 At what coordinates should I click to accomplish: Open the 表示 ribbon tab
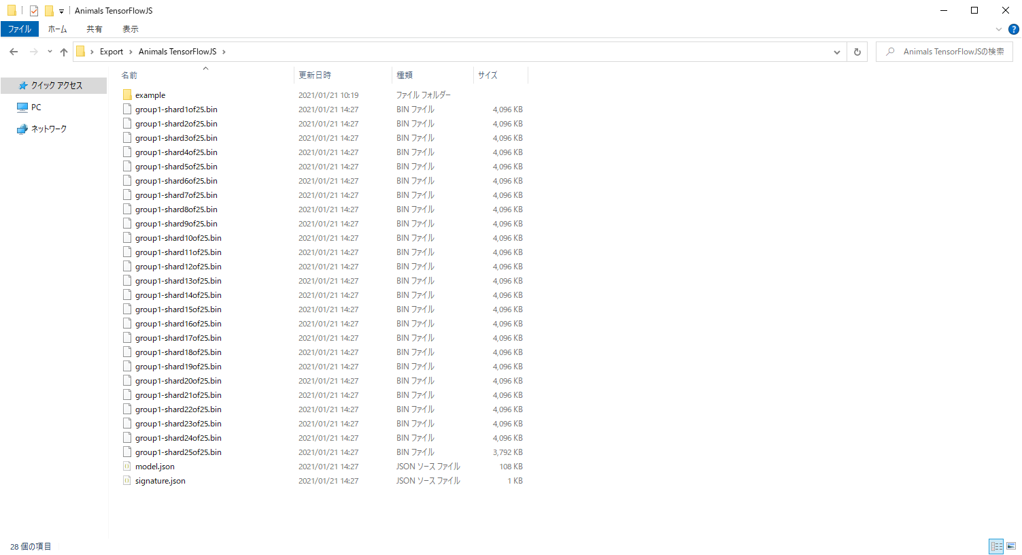[x=131, y=29]
